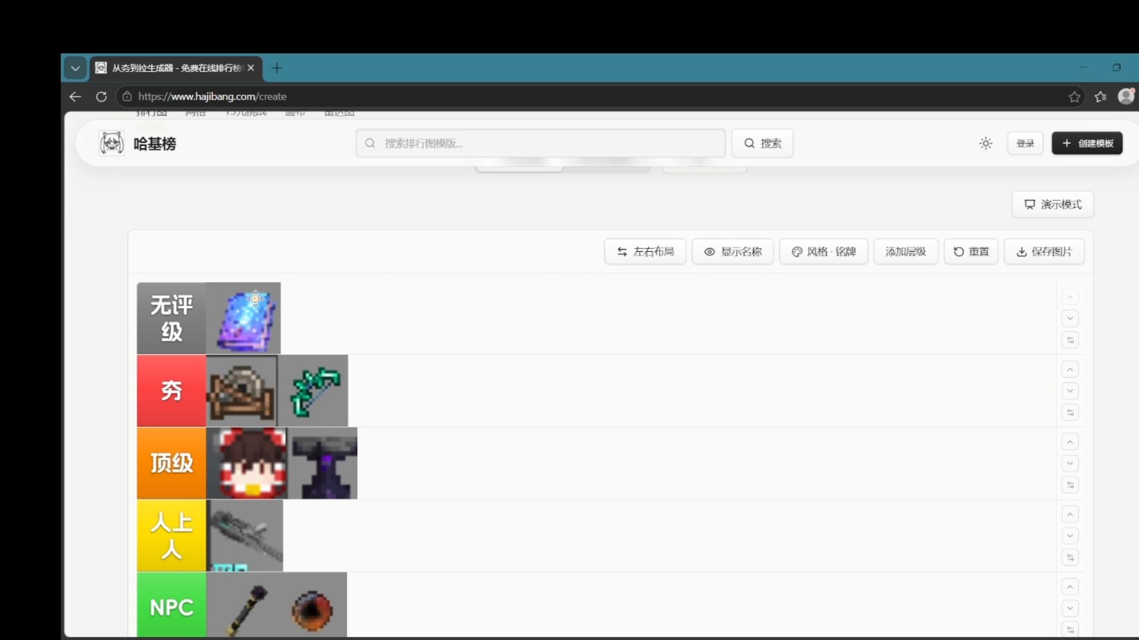Select the black staff item in NPC
This screenshot has width=1139, height=640.
[242, 605]
